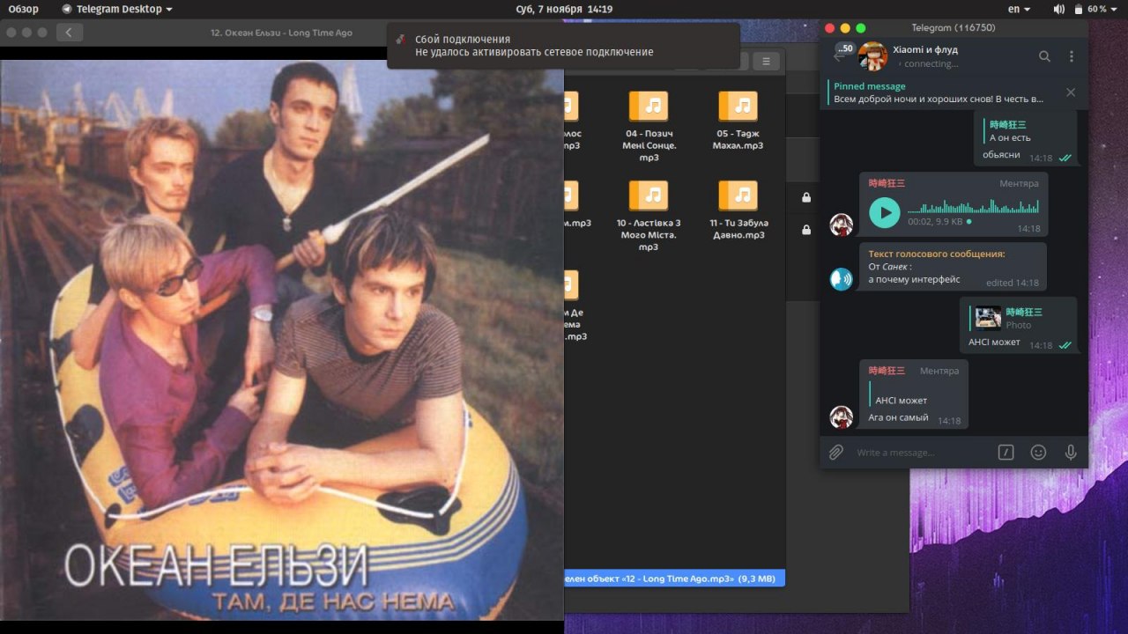Open the Telegram chat three-dot menu

(x=1072, y=56)
